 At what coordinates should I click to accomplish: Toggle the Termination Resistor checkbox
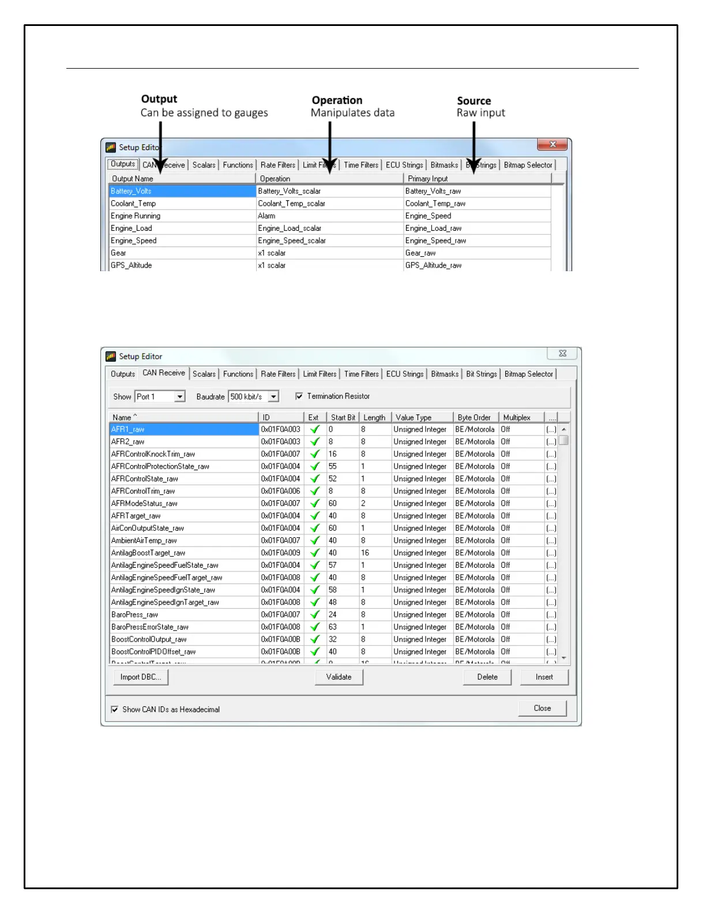tap(299, 396)
